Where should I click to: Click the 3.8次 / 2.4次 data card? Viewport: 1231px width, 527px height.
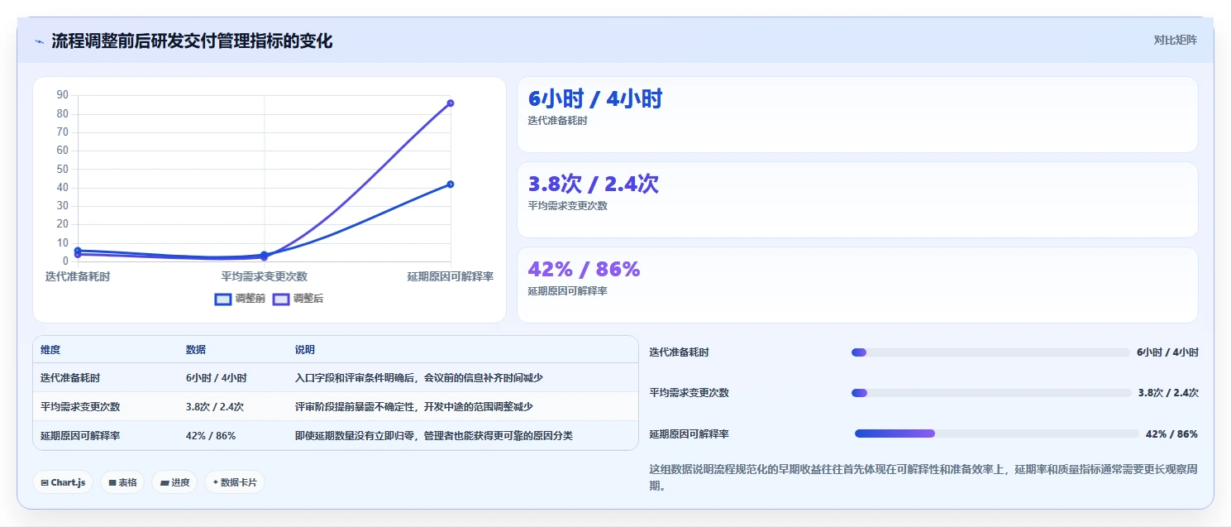857,200
